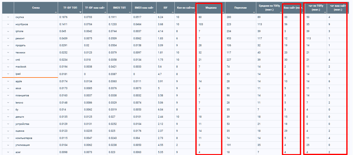This screenshot has width=353, height=155.
Task: Click the sort arrow in Кол-во сайтов column
Action: click(x=194, y=12)
